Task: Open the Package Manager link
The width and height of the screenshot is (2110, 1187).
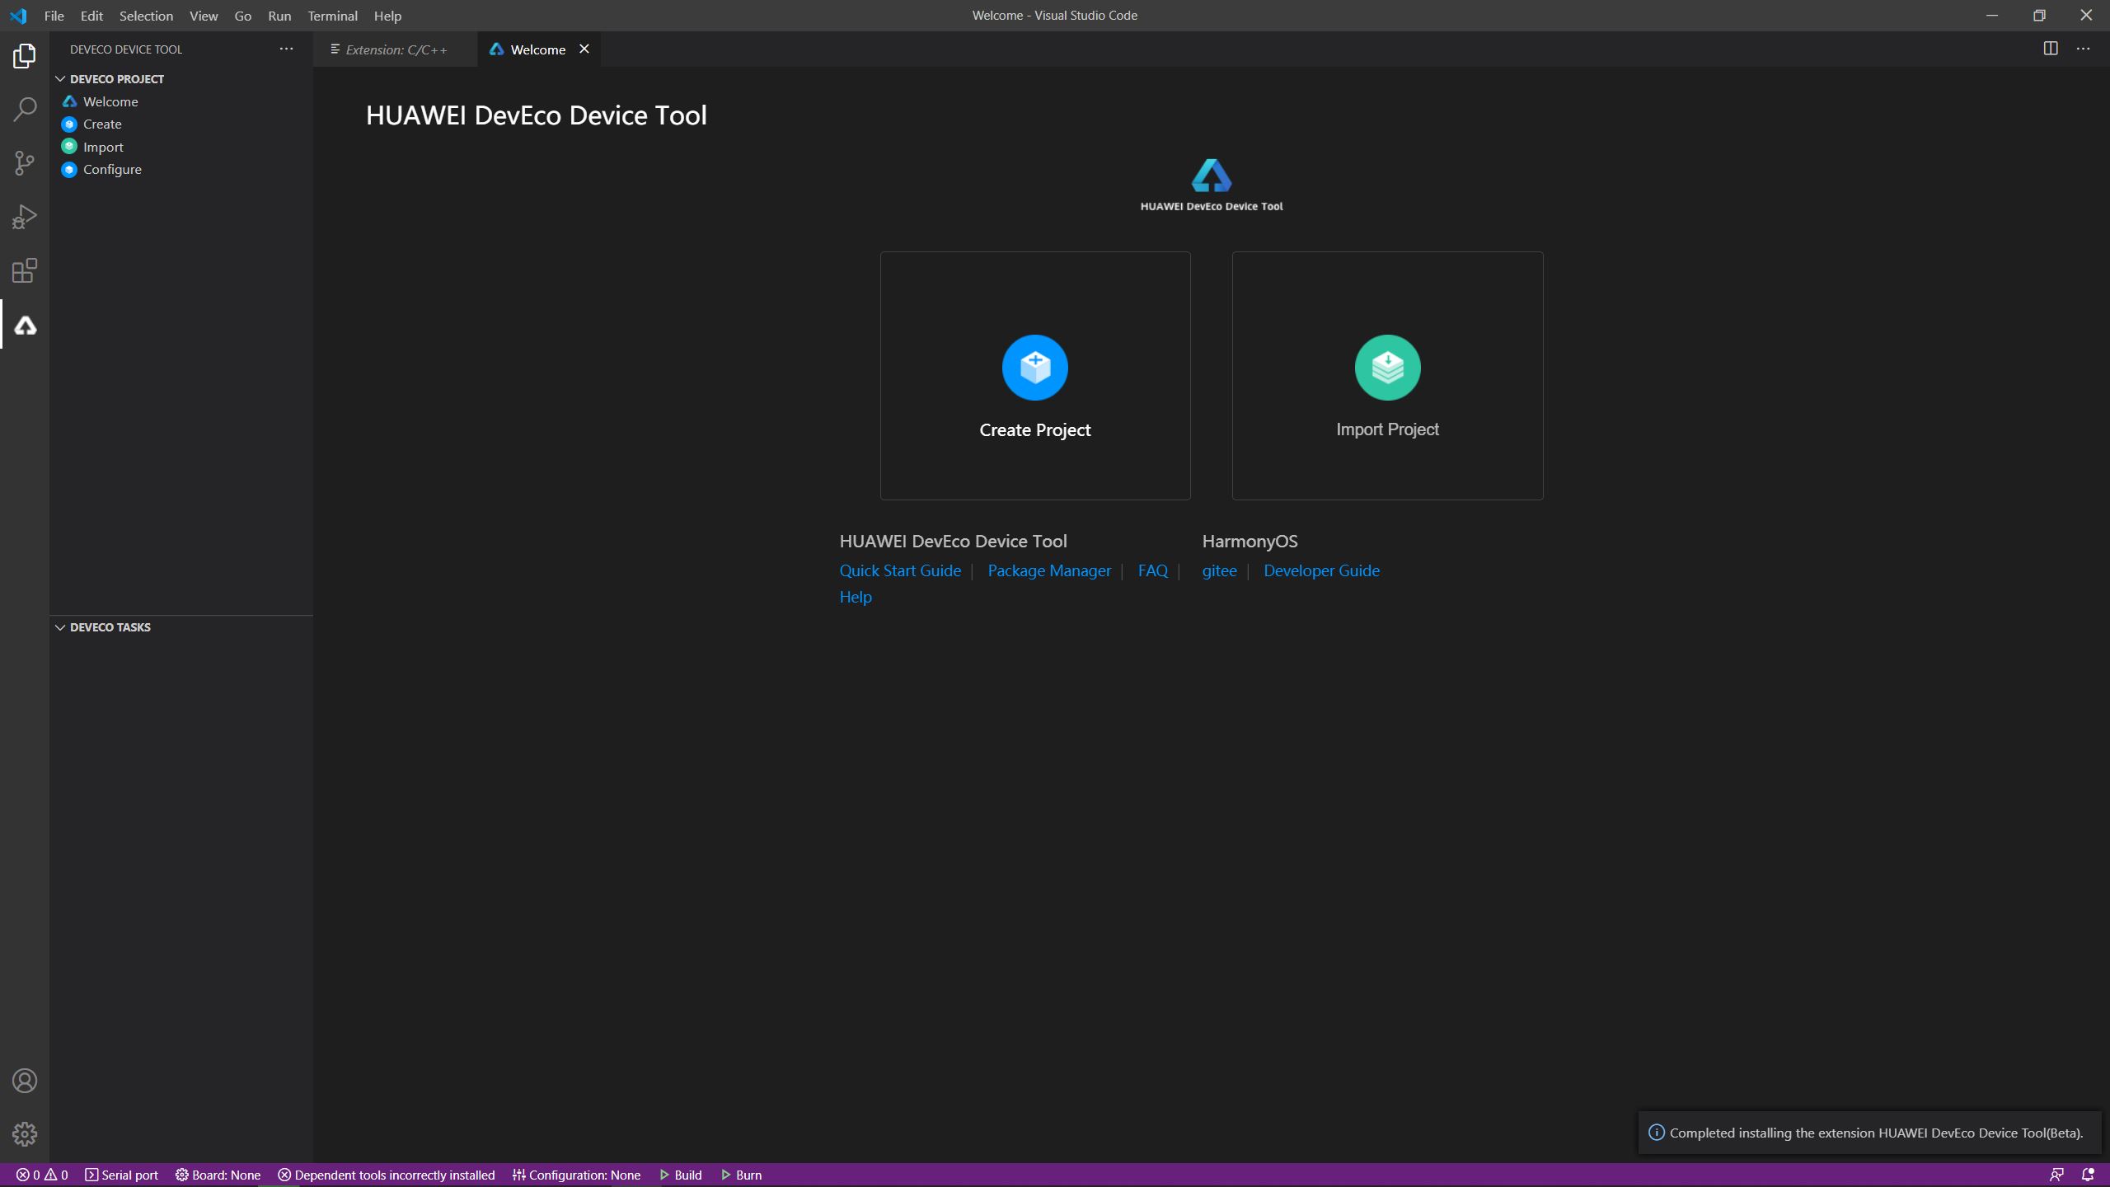Action: point(1049,570)
